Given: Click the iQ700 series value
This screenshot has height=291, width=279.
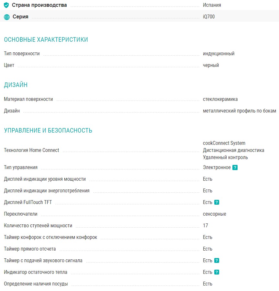Looking at the screenshot, I should click(x=209, y=17).
